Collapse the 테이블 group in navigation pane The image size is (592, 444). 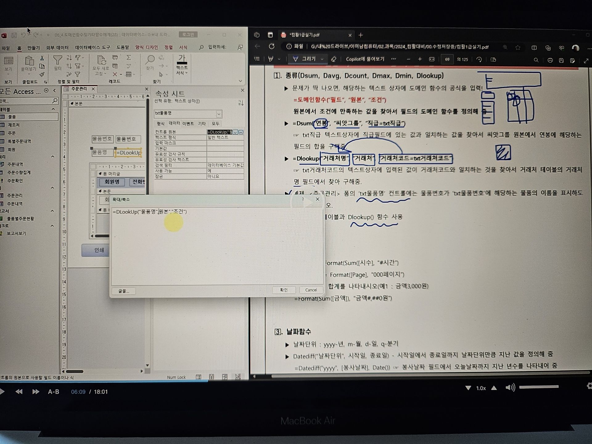[x=53, y=109]
